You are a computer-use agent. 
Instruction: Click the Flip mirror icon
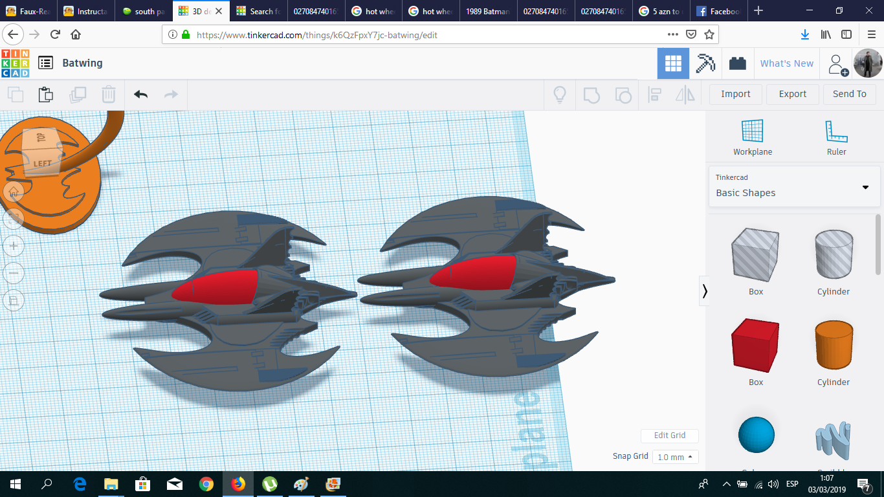[x=685, y=94]
